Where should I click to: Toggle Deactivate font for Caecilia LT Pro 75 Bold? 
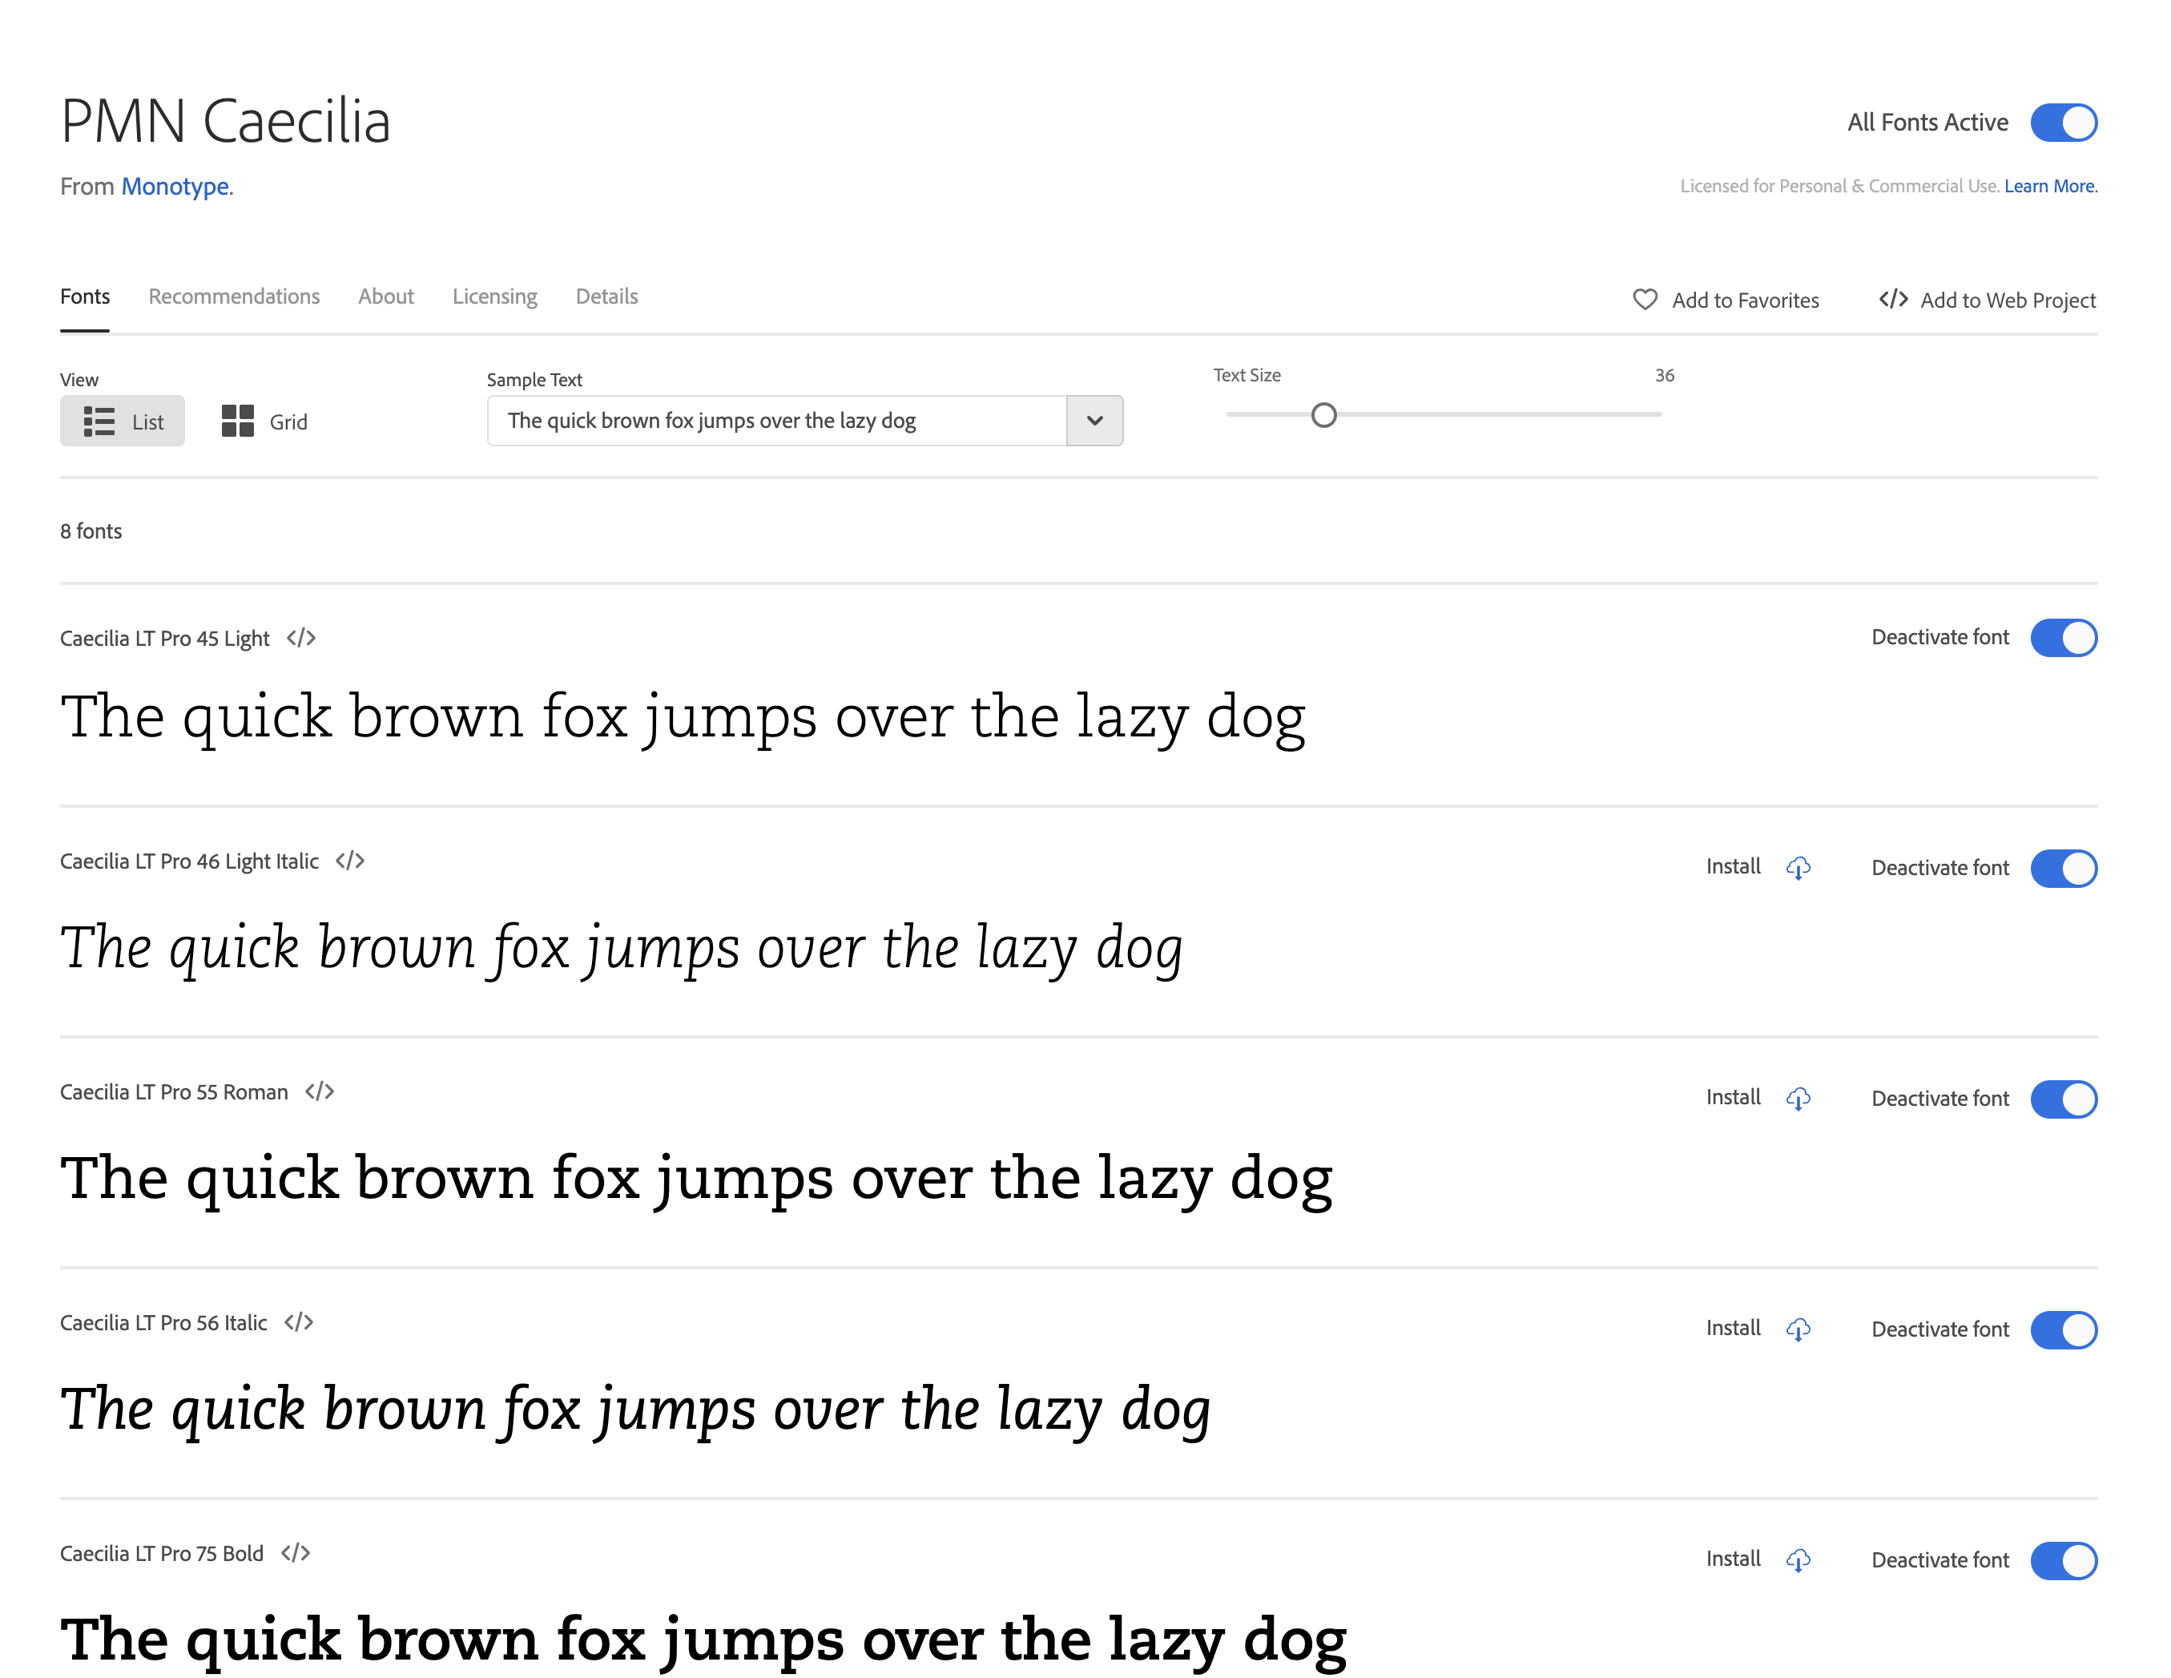(x=2064, y=1561)
